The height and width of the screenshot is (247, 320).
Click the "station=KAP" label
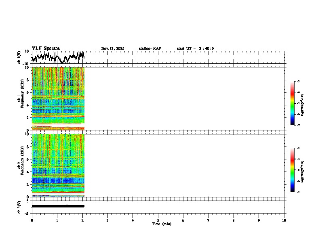(150, 48)
